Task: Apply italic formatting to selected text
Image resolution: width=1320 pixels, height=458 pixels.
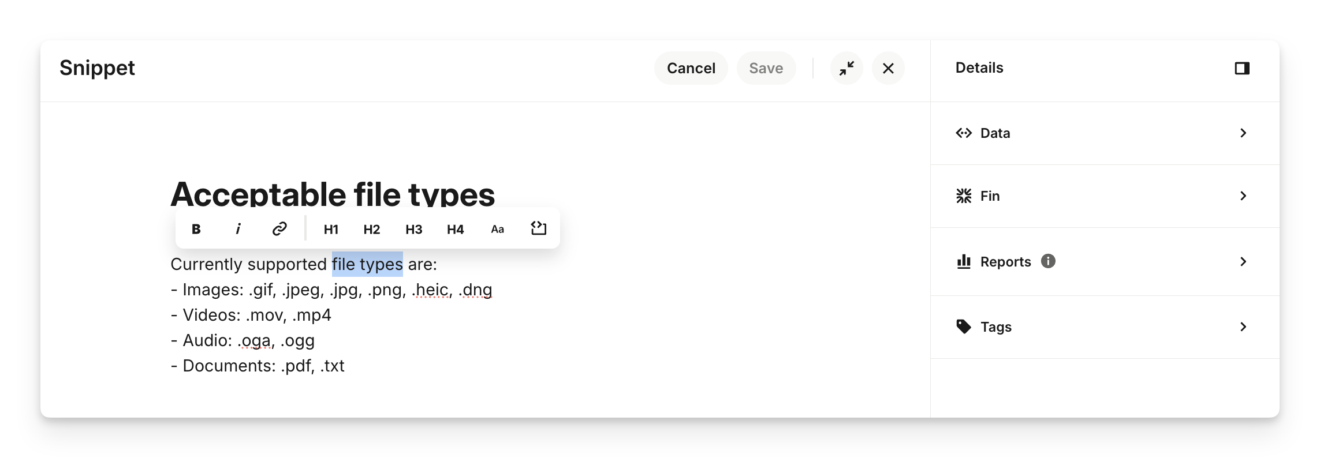Action: coord(238,229)
